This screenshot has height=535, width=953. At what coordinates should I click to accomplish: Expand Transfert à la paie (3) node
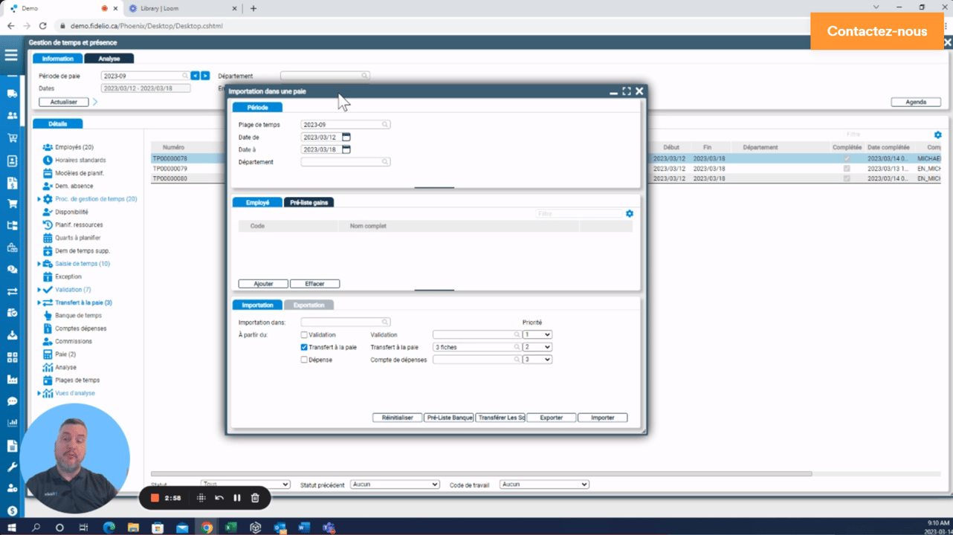[39, 302]
